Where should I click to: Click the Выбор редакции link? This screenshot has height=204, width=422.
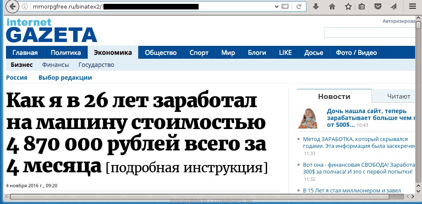pyautogui.click(x=65, y=78)
